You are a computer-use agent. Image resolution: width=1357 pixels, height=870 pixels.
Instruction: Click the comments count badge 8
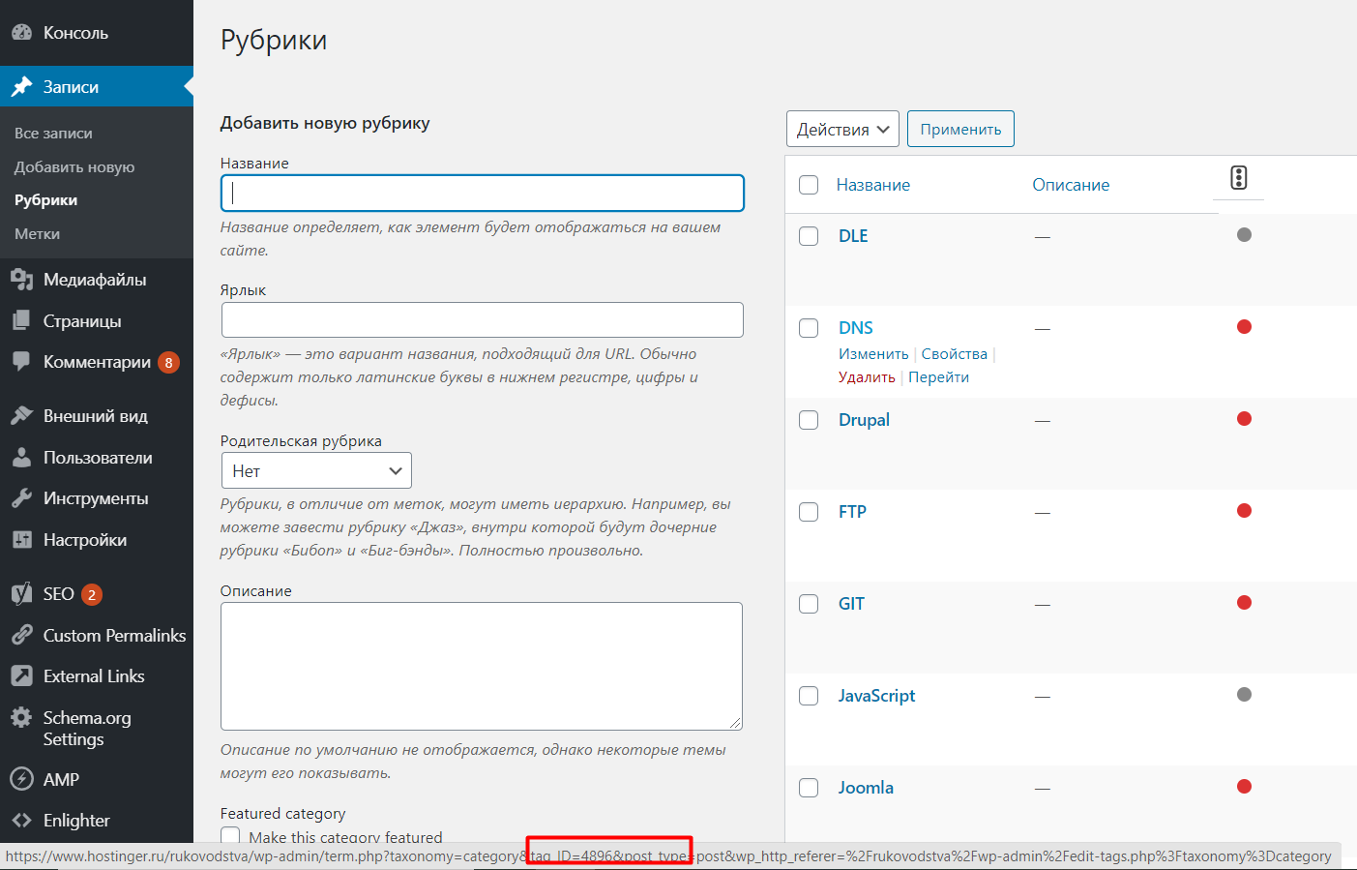click(x=168, y=363)
